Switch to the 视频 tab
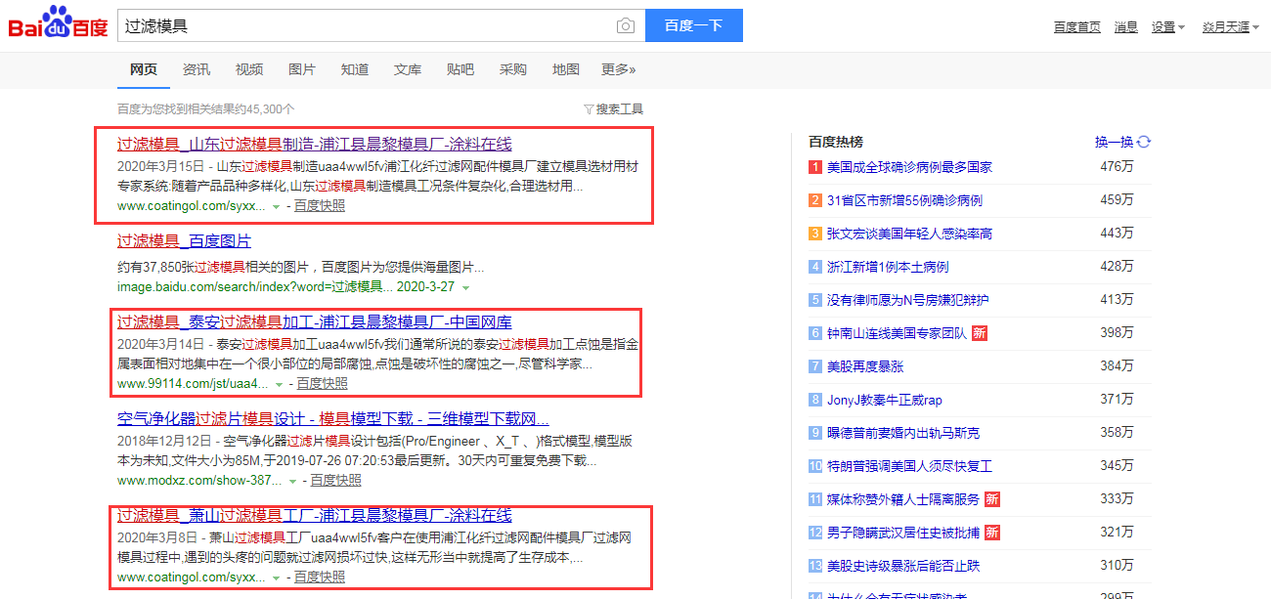Image resolution: width=1271 pixels, height=599 pixels. click(249, 69)
